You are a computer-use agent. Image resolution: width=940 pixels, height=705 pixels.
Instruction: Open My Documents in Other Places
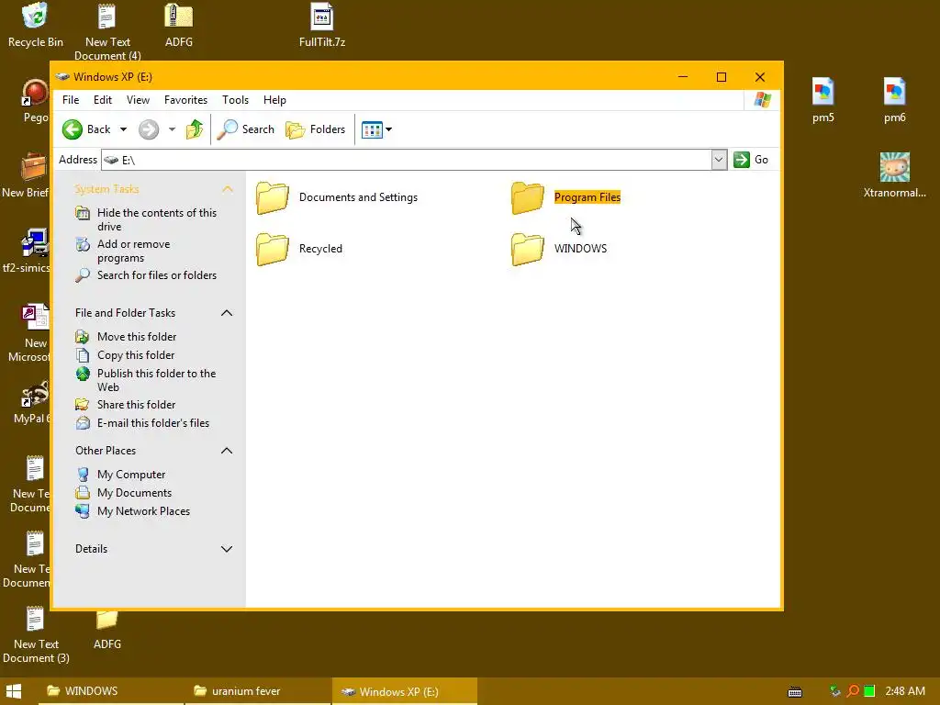coord(134,493)
